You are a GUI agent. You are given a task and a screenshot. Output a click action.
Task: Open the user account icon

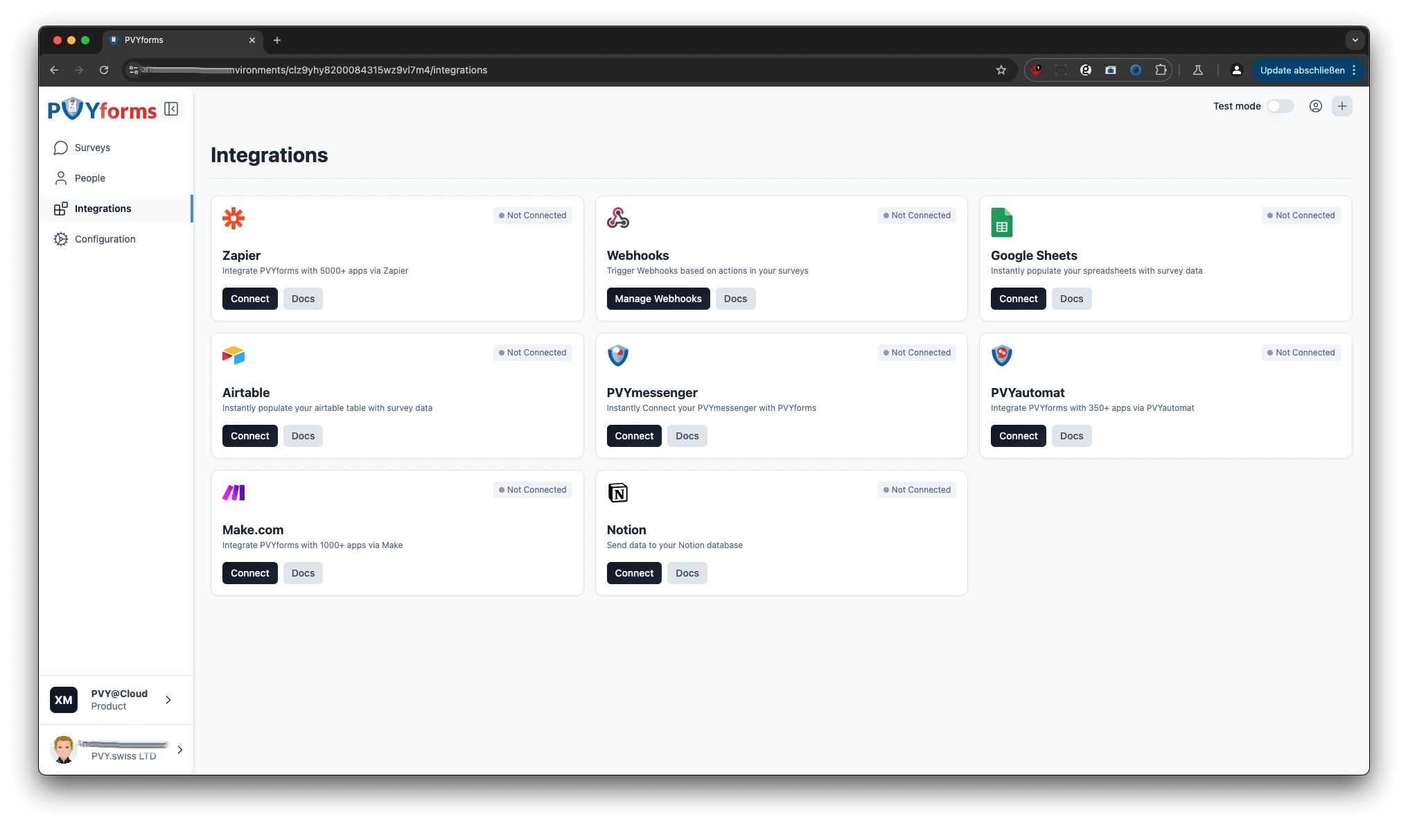[1315, 106]
